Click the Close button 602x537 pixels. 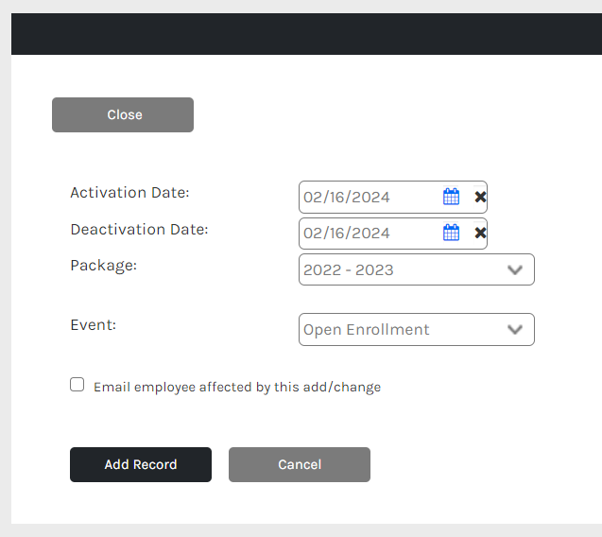(x=123, y=114)
